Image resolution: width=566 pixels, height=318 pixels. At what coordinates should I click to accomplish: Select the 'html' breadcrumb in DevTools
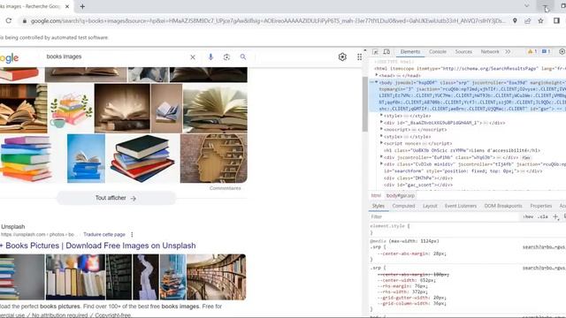click(376, 195)
